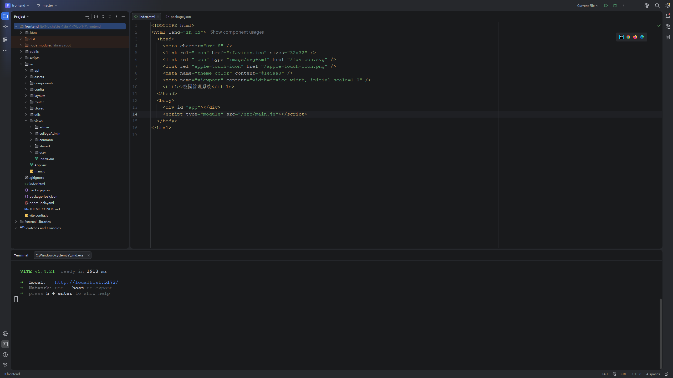Viewport: 673px width, 378px height.
Task: Open Search Everywhere
Action: tap(657, 6)
